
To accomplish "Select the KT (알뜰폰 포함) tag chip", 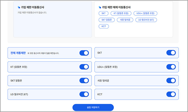I will pos(121,13).
